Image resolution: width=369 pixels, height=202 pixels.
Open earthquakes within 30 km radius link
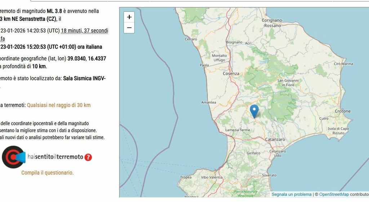pyautogui.click(x=59, y=105)
